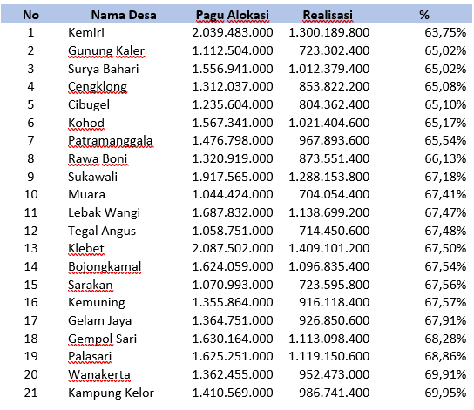Select the Kemiri village name cell
The image size is (474, 410).
(86, 32)
